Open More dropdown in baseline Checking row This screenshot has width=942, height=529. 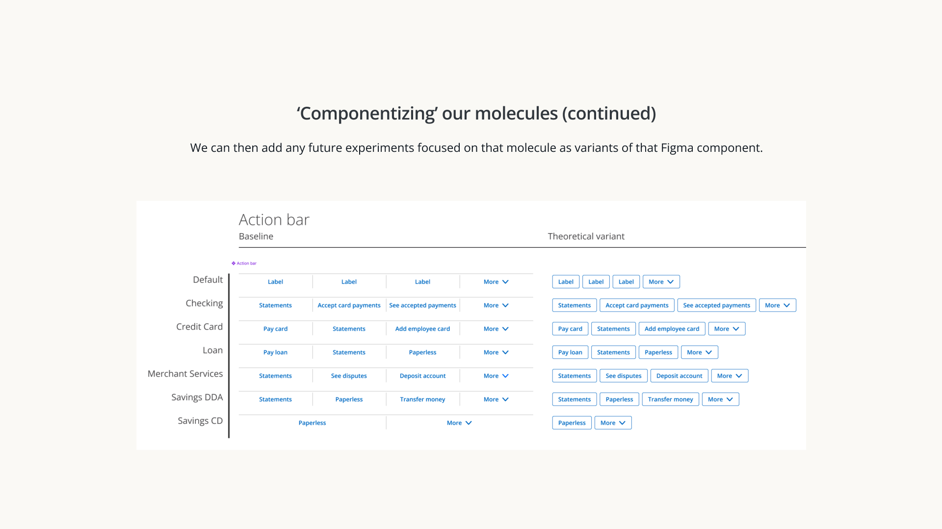pyautogui.click(x=496, y=305)
